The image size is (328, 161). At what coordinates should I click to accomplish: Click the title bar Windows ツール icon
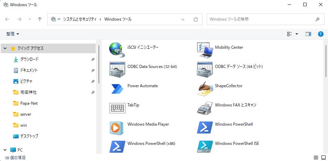(x=6, y=4)
